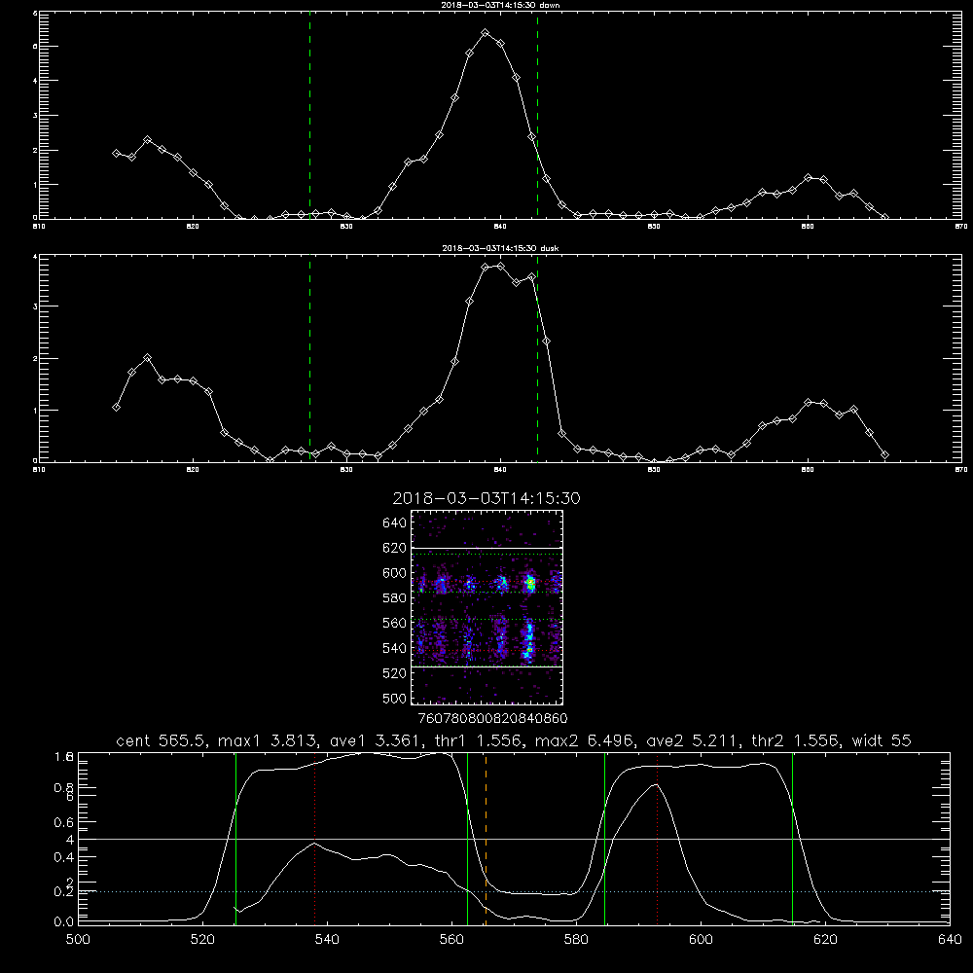Screen dimensions: 973x973
Task: Click the red dotted line near 538 in bottom plot
Action: click(314, 839)
